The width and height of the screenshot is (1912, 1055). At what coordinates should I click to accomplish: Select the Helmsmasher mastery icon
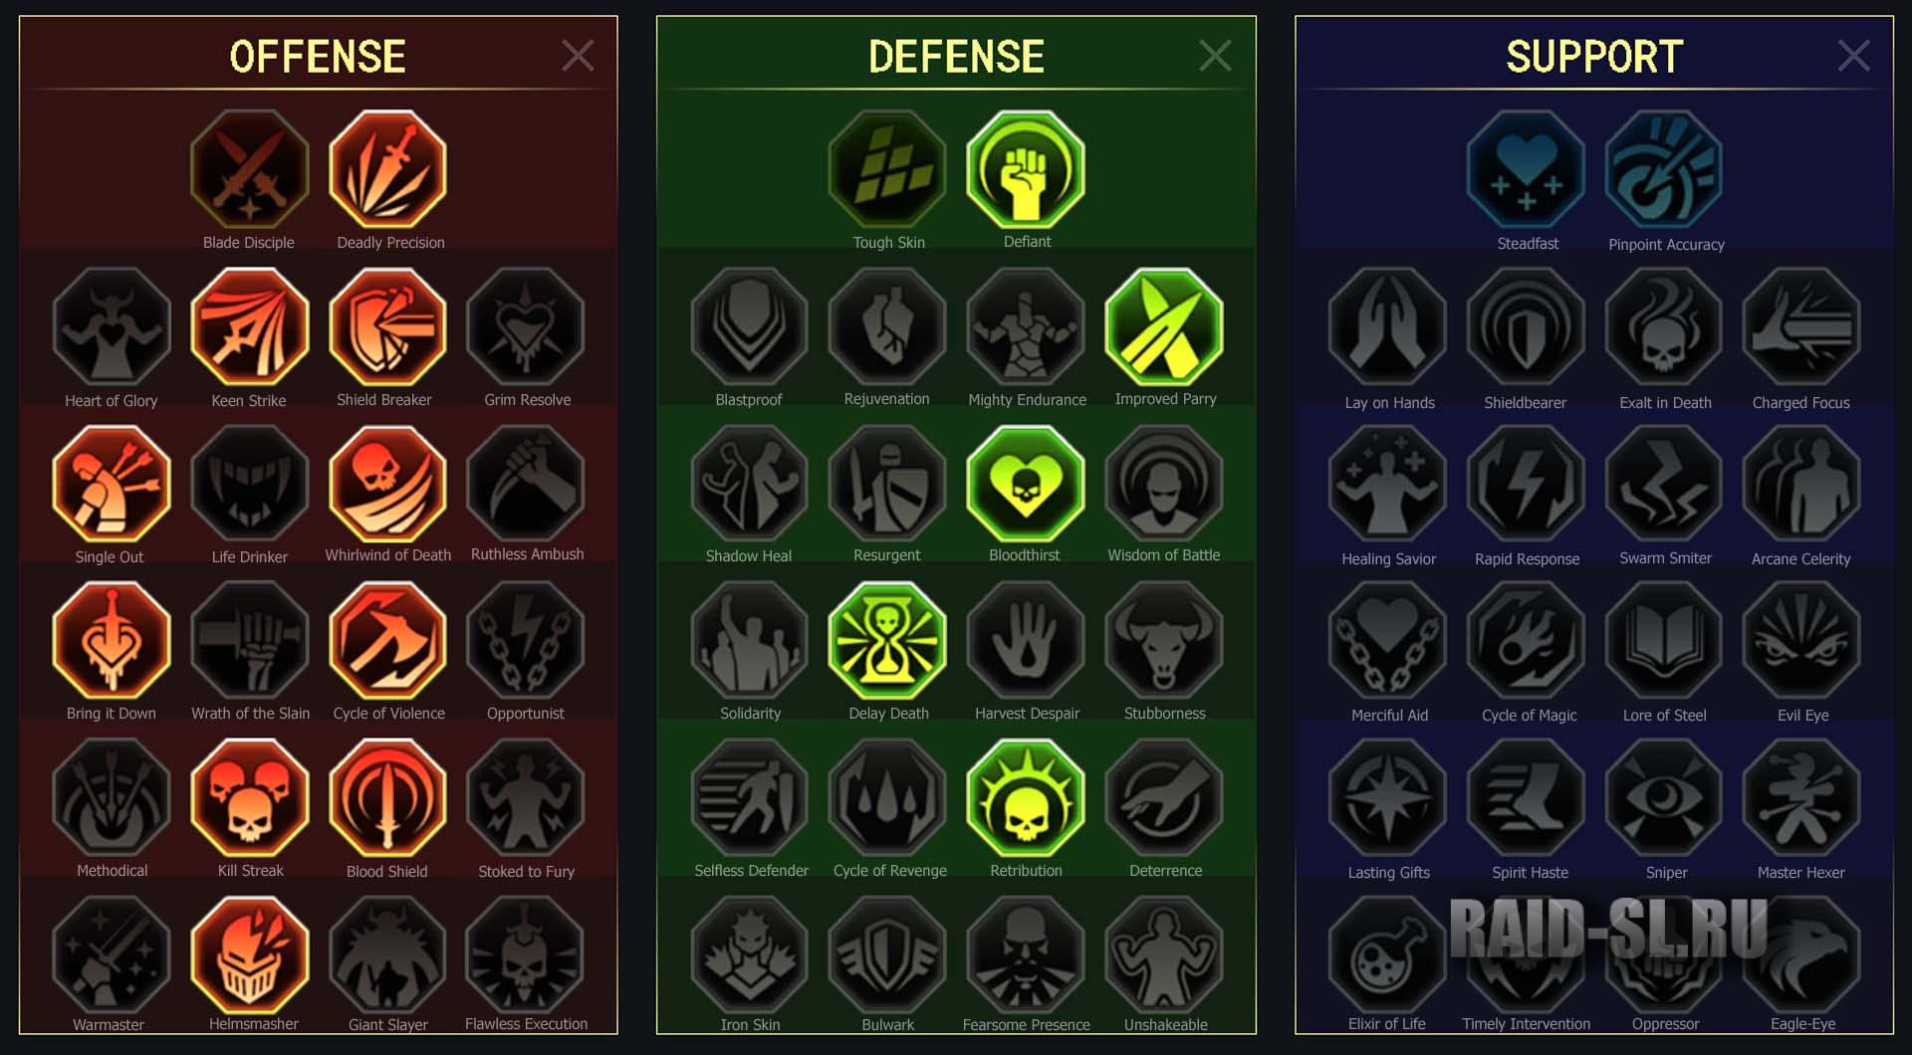point(249,954)
